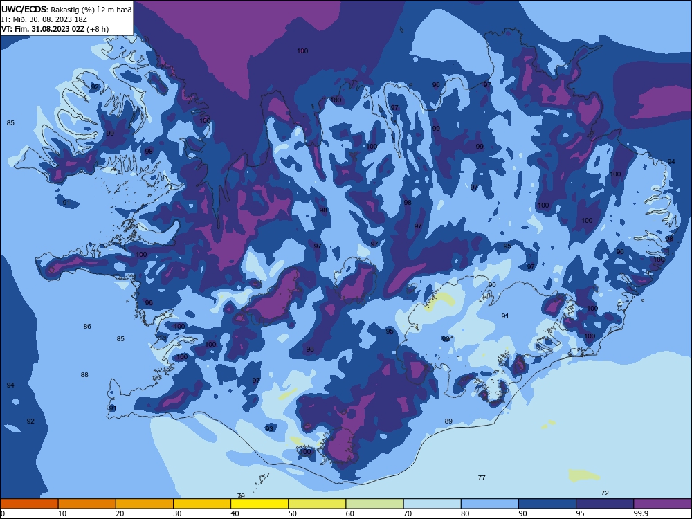Click the '50' legend scale label
This screenshot has height=519, width=692.
292,513
